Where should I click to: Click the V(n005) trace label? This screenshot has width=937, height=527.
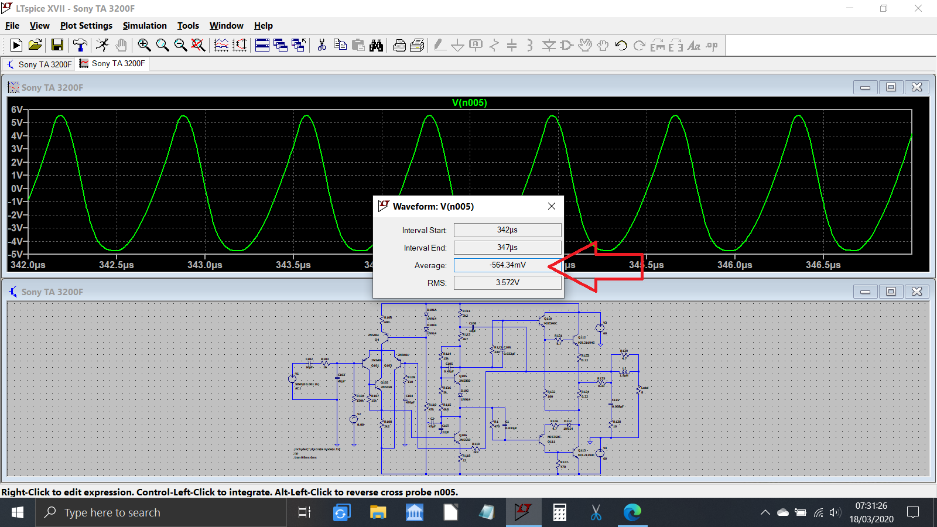click(470, 102)
